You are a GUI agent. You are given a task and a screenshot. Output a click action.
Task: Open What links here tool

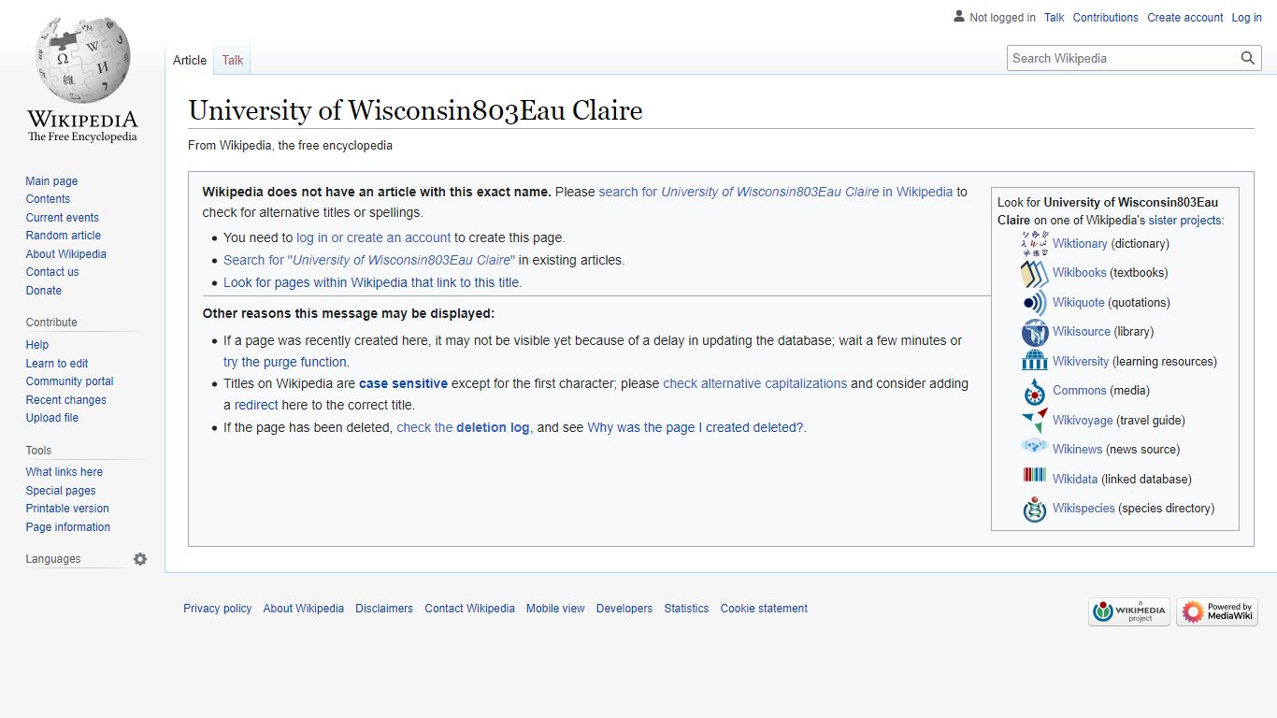pyautogui.click(x=65, y=472)
